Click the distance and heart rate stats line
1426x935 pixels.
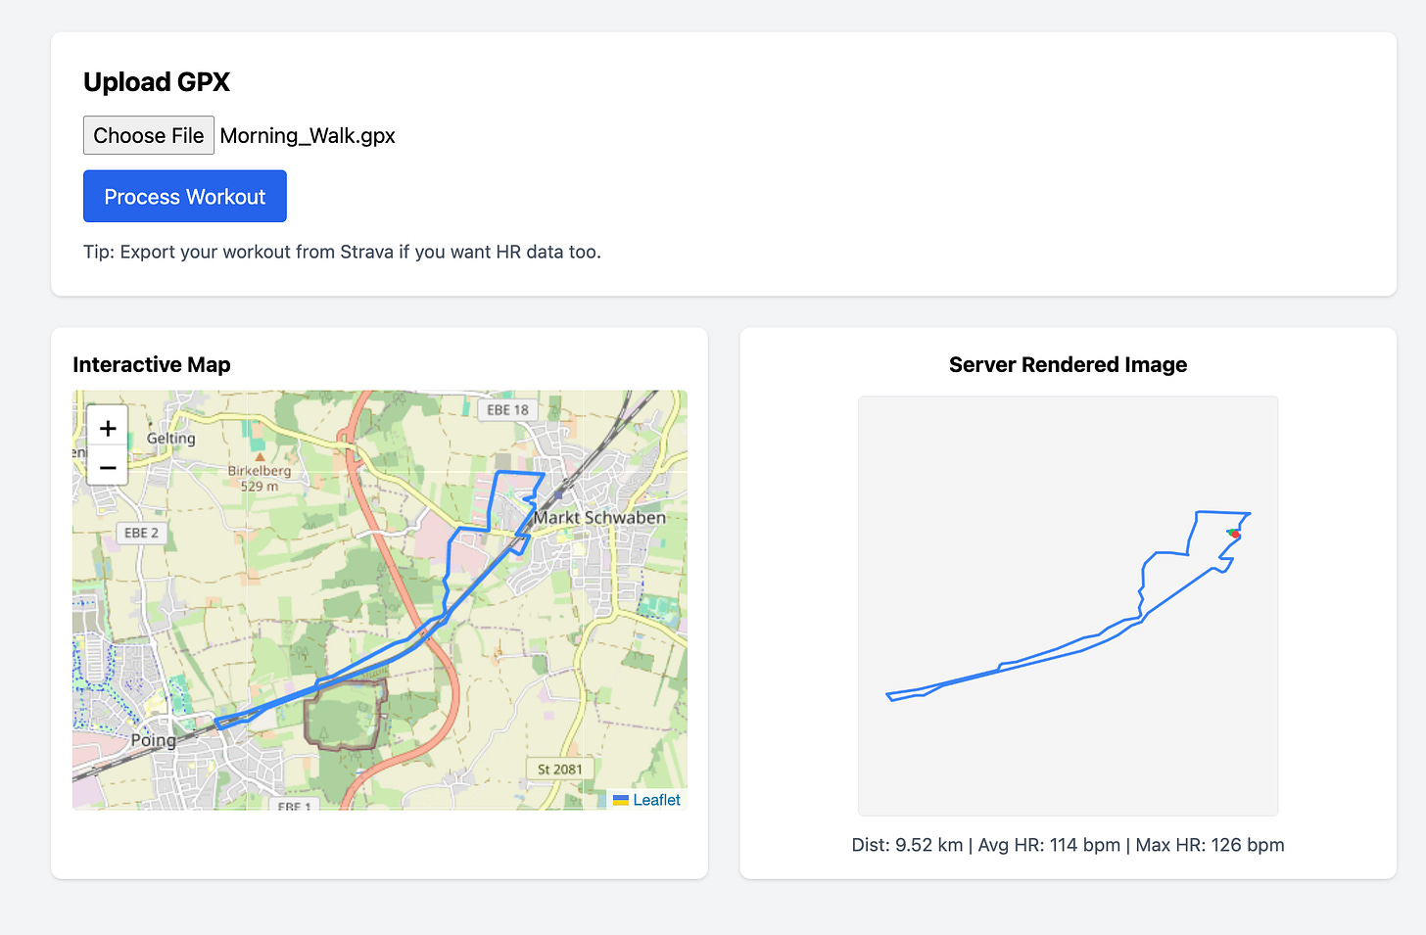pyautogui.click(x=1067, y=844)
